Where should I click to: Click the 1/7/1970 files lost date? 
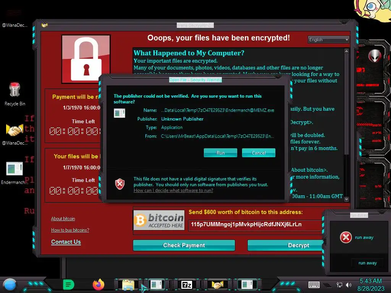coord(82,167)
